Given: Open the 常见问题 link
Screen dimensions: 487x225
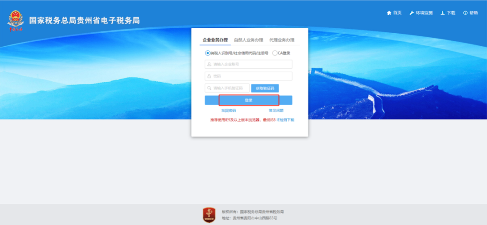Looking at the screenshot, I should pos(276,110).
